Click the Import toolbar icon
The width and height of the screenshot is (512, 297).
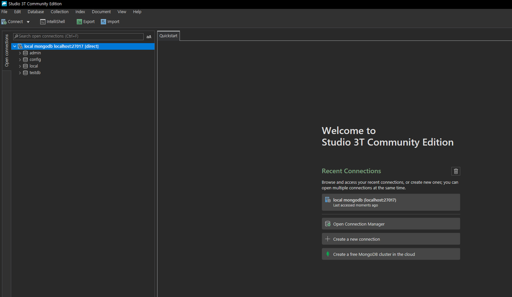[103, 22]
